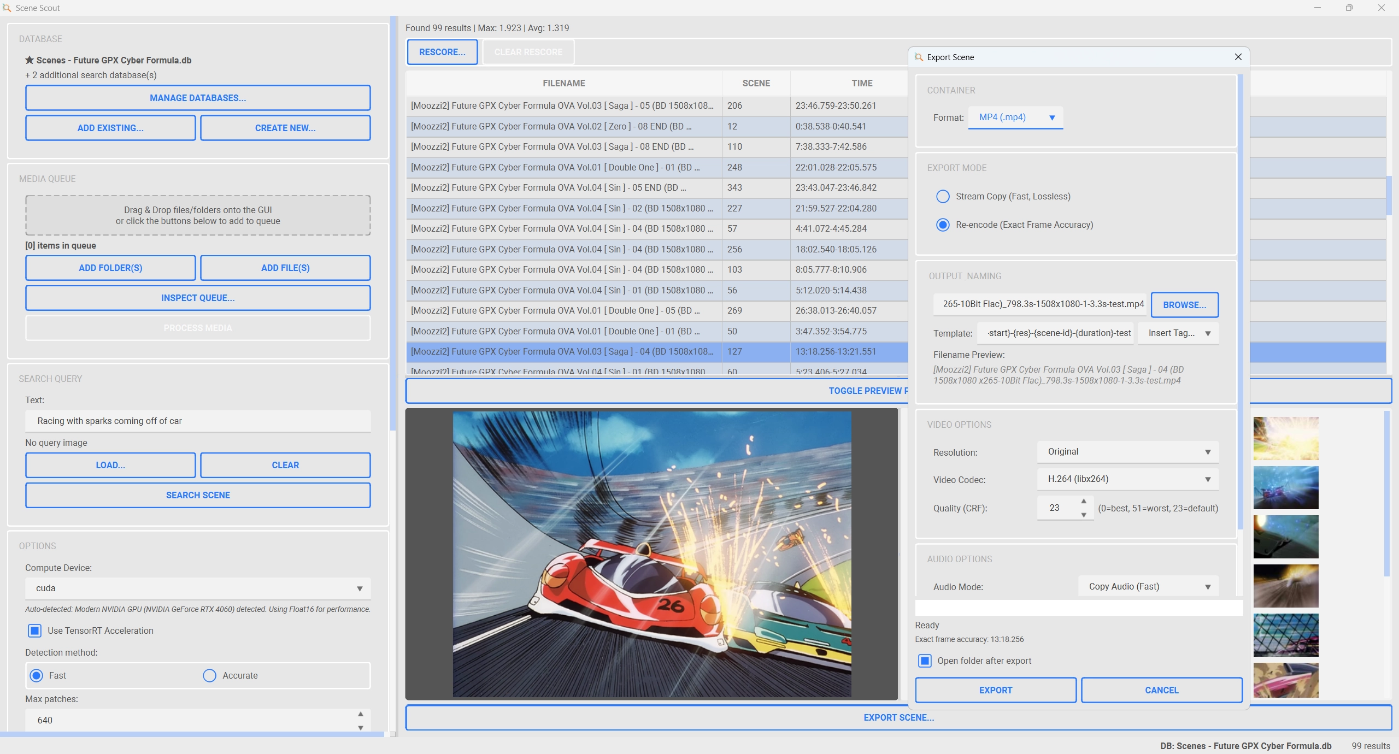Decrease Max patches with down arrow

point(360,727)
